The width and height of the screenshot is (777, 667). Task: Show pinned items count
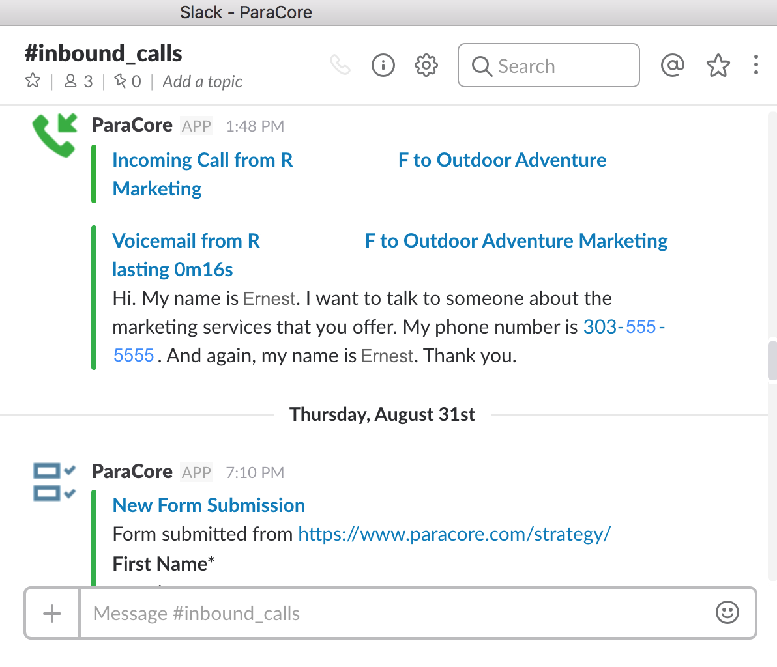click(128, 81)
